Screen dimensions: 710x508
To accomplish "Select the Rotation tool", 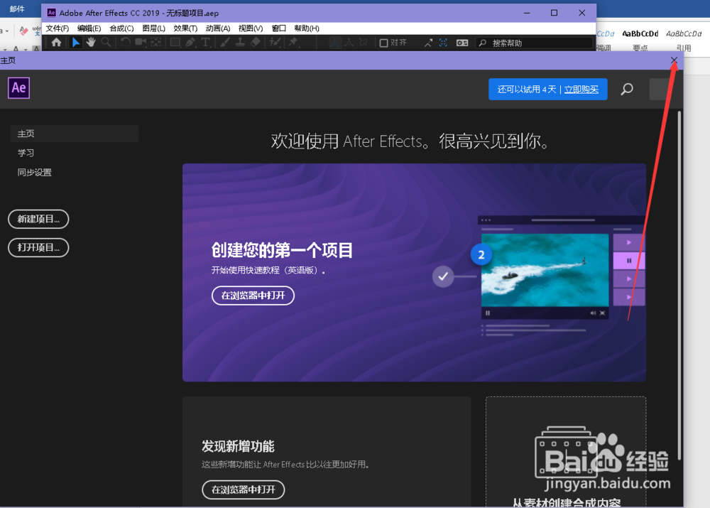I will (x=125, y=43).
